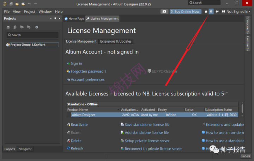Switch to the Navigator tab

[x=25, y=149]
